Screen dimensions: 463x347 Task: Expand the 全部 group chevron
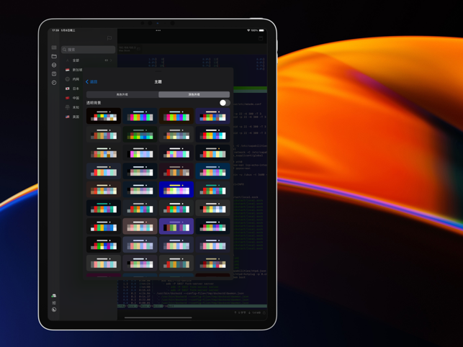(x=111, y=60)
